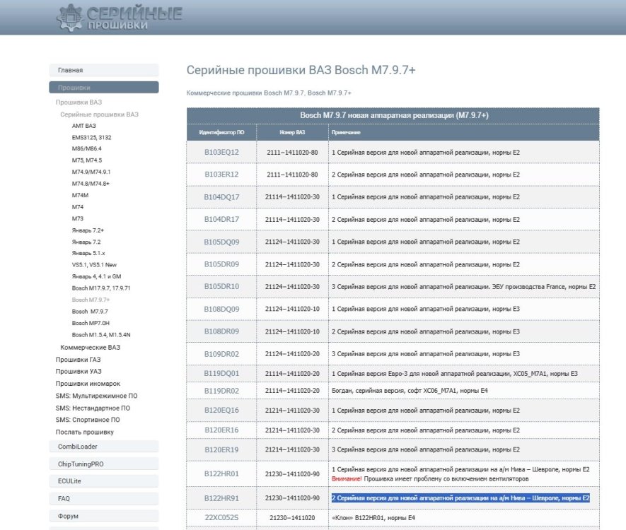Go to EMS3125, 3132 page
The width and height of the screenshot is (626, 530).
click(x=91, y=138)
